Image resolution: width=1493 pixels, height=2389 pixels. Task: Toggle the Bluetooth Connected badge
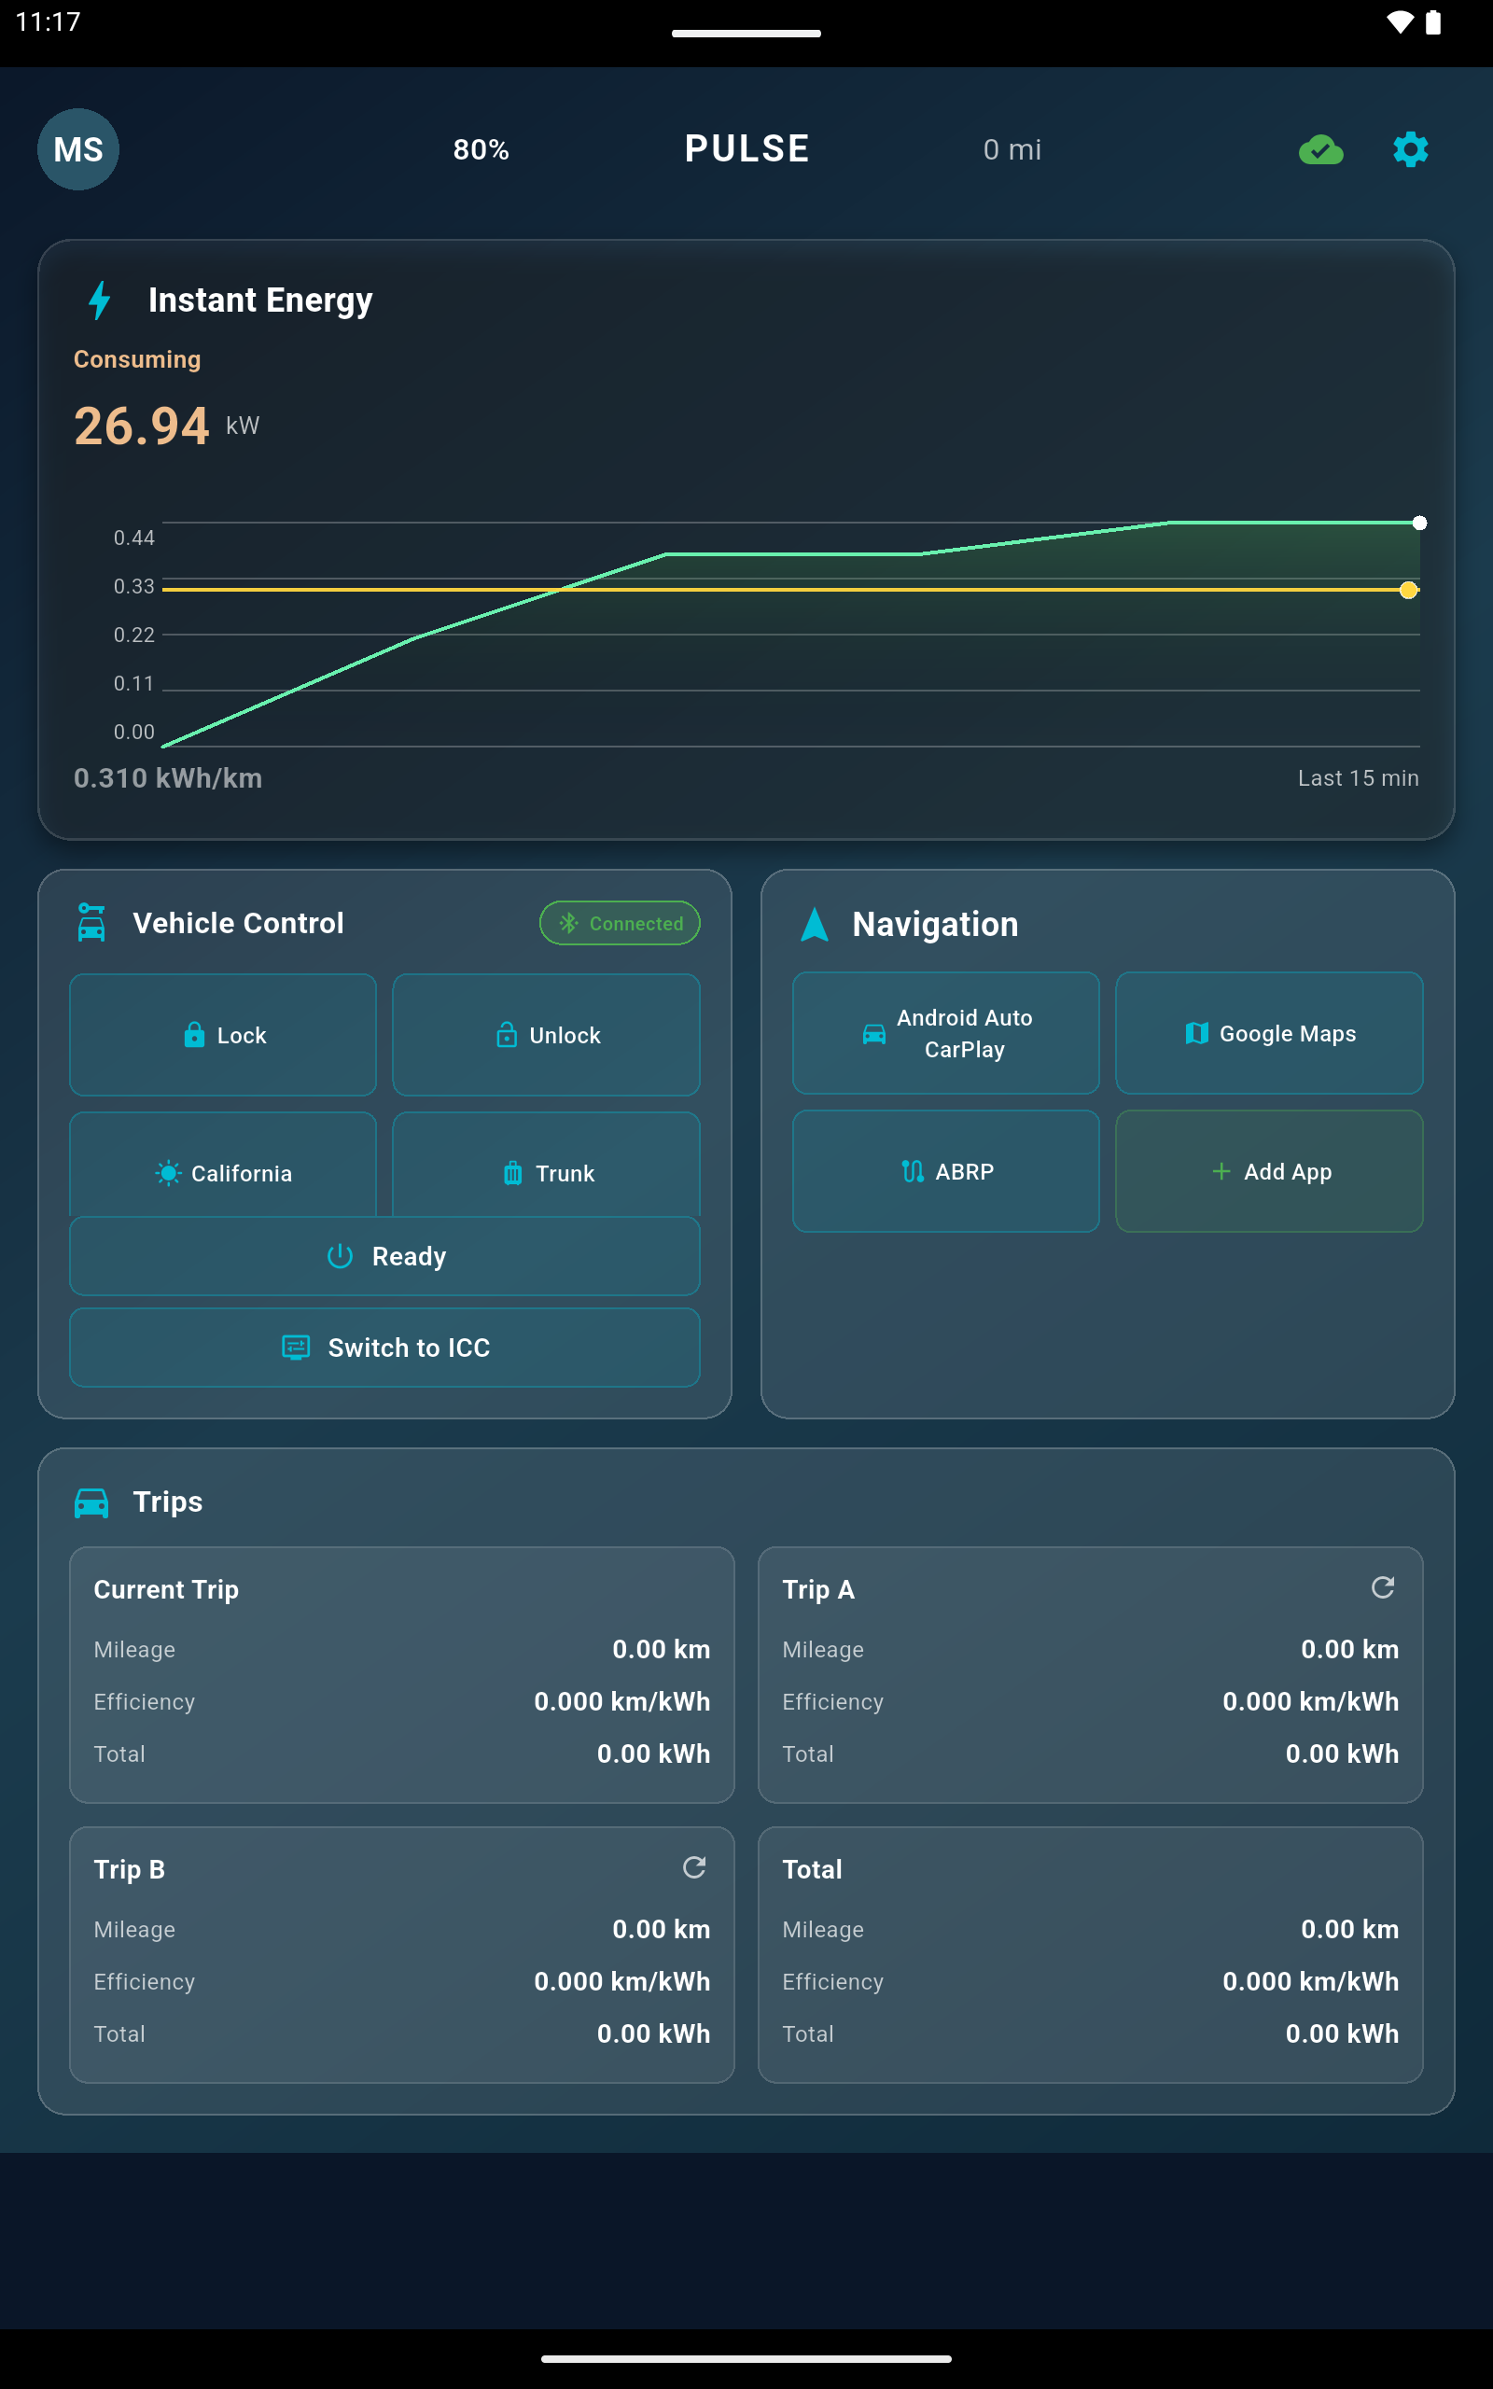pos(619,923)
